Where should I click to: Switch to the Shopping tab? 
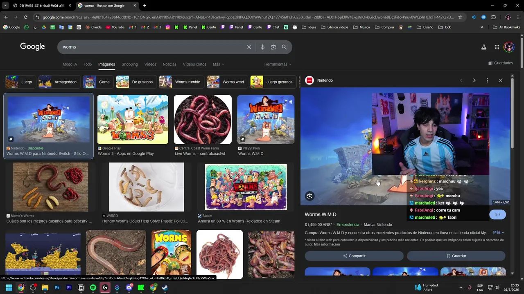[130, 64]
